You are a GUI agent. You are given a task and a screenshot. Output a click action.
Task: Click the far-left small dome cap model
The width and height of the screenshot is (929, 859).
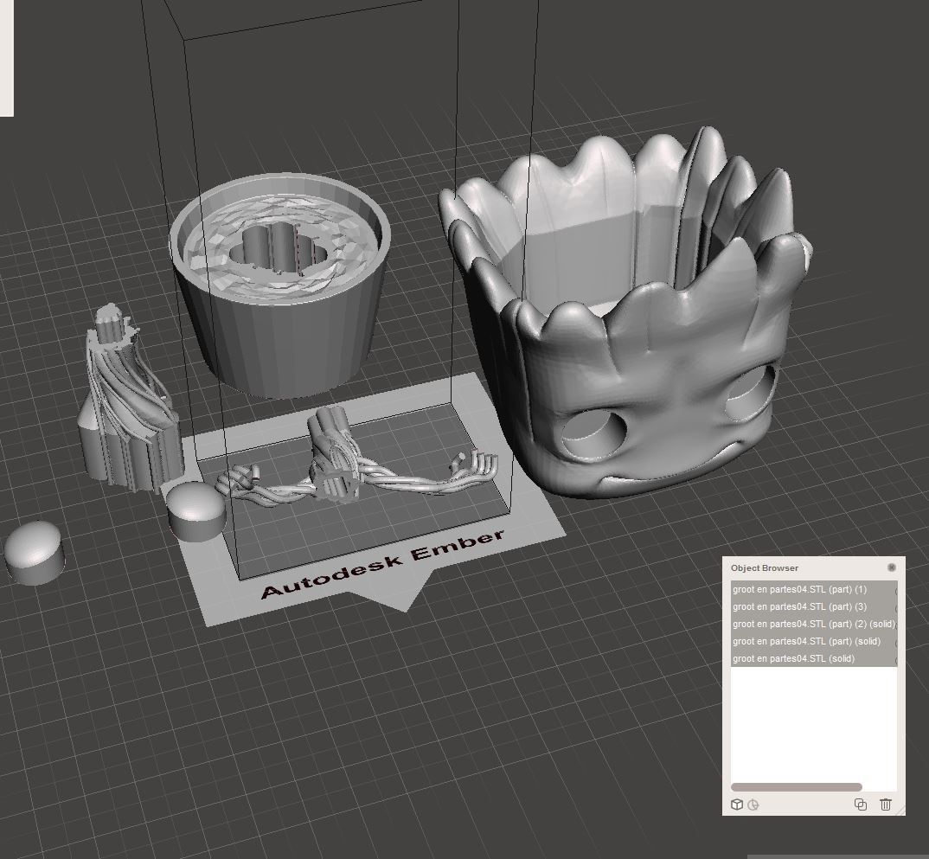click(x=35, y=553)
